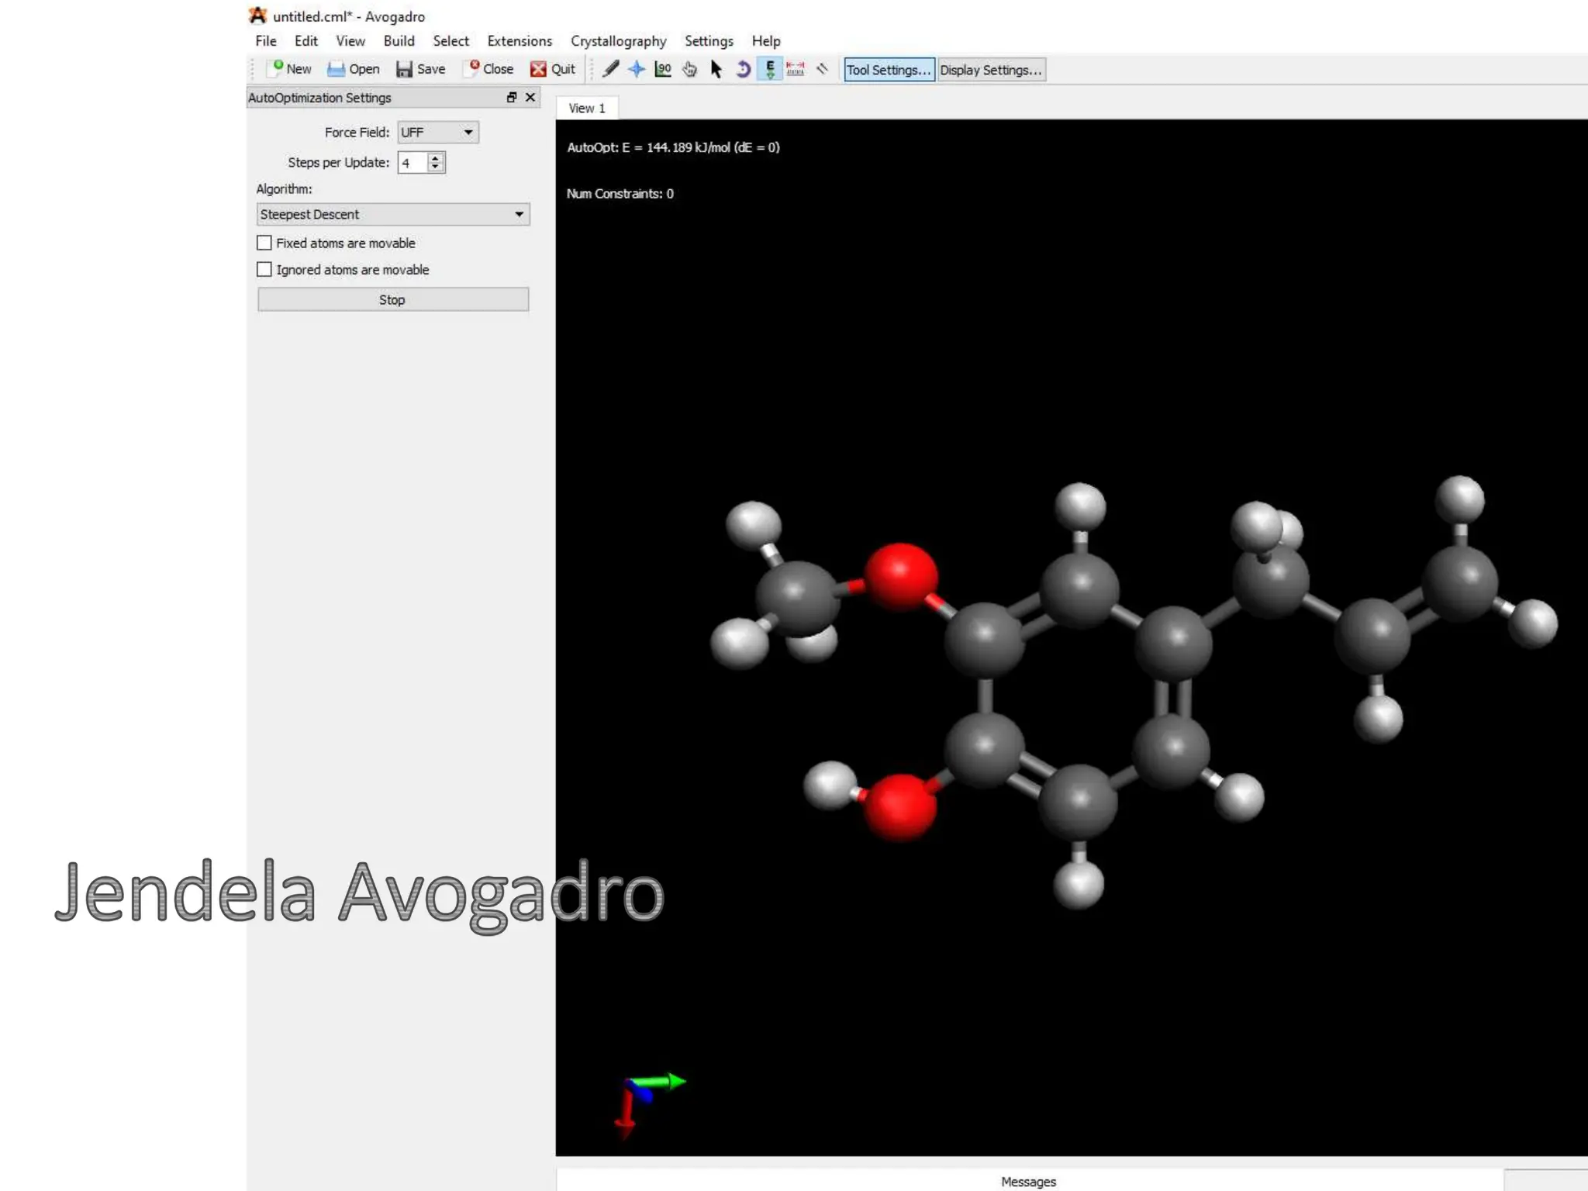Select the Align tool icon

(x=823, y=70)
